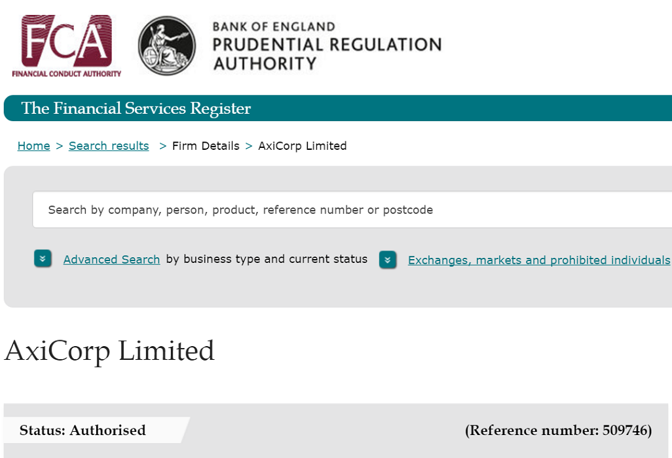Click 'by business type and current status' text

pos(267,259)
